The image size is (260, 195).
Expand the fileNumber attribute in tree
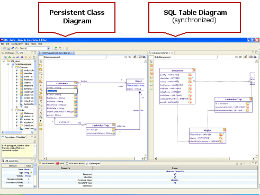(x=17, y=113)
